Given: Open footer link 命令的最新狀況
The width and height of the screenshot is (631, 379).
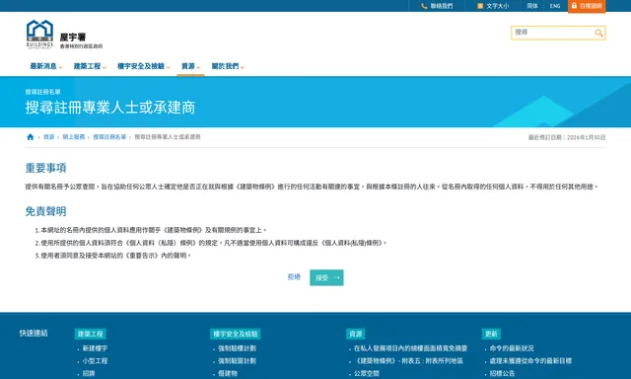Looking at the screenshot, I should 512,348.
